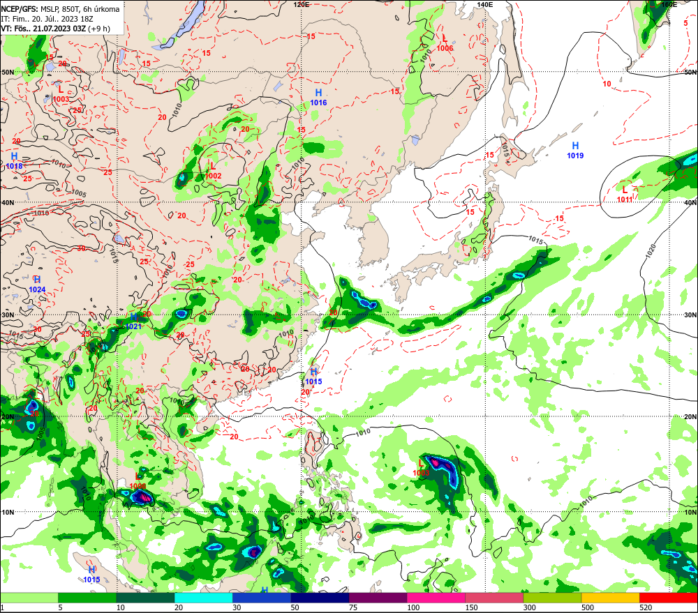This screenshot has width=698, height=613.
Task: Click the '40N' label on the left edge
Action: tap(8, 202)
